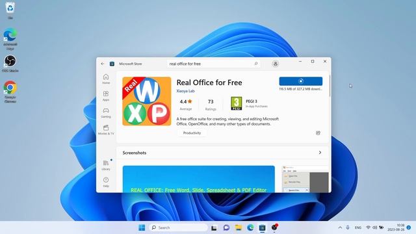Image resolution: width=416 pixels, height=234 pixels.
Task: Open Home in Store sidebar
Action: tap(106, 79)
